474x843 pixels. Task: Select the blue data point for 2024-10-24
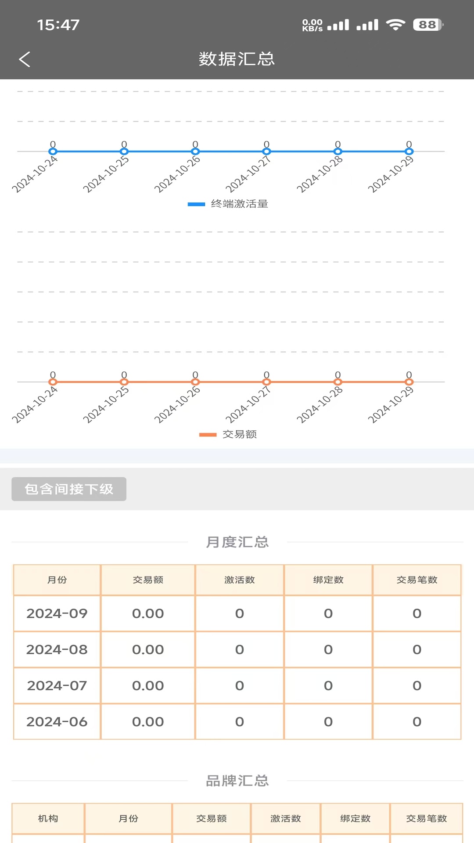click(53, 151)
